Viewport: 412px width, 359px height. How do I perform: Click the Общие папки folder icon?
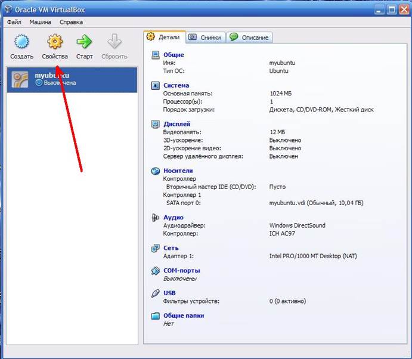[x=155, y=315]
